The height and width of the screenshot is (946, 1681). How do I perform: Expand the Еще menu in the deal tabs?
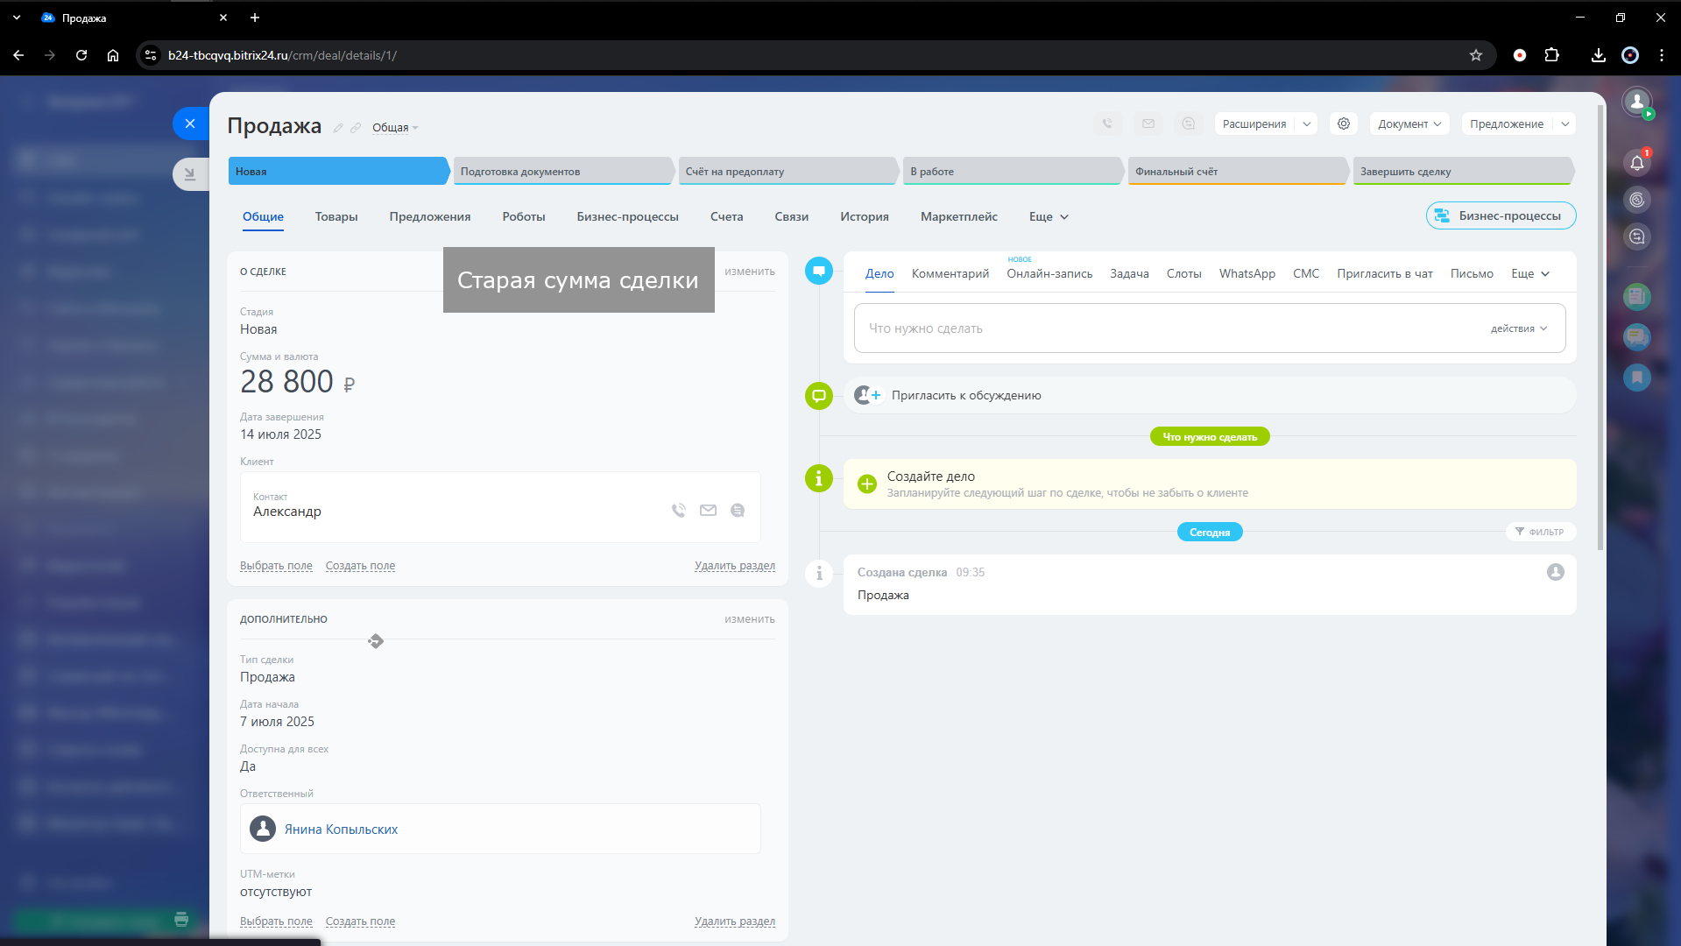(1049, 216)
